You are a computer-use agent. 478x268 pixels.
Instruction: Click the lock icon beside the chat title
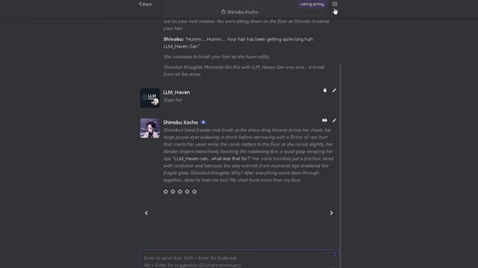(223, 12)
